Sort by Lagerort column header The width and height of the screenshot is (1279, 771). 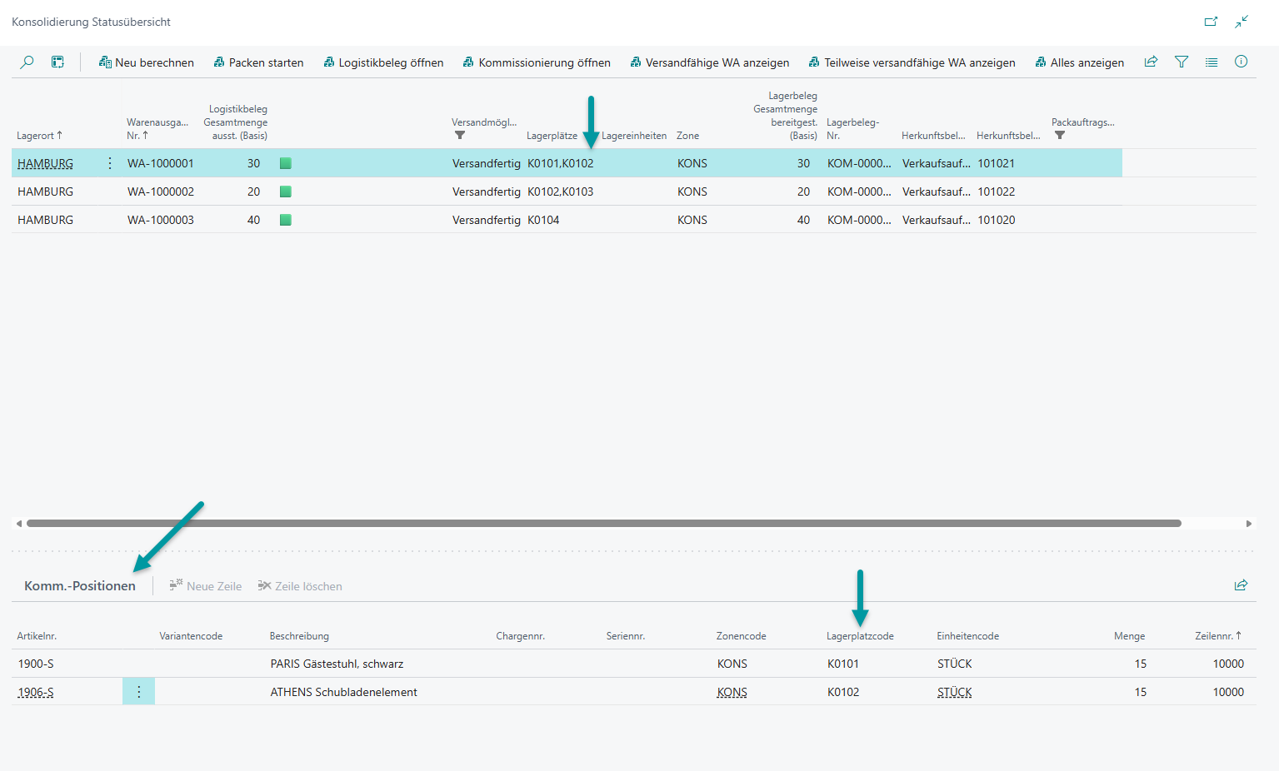pyautogui.click(x=39, y=136)
